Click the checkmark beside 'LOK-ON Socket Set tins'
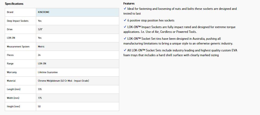Screen dimensions: 260x115 [125, 39]
